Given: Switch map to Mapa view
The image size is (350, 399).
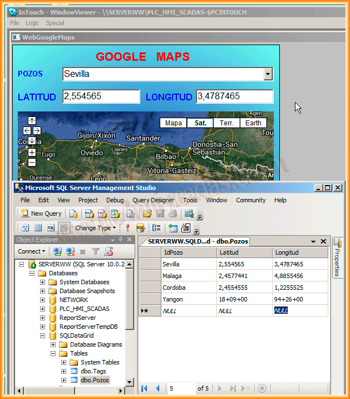Looking at the screenshot, I should 173,123.
